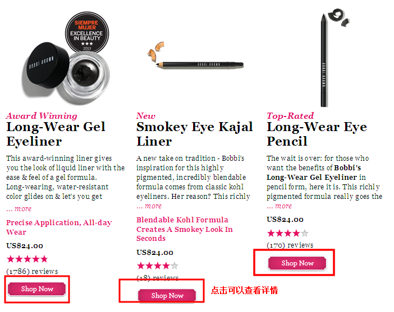Expand 'more' under Eye Pencil description
The image size is (394, 312).
[280, 206]
